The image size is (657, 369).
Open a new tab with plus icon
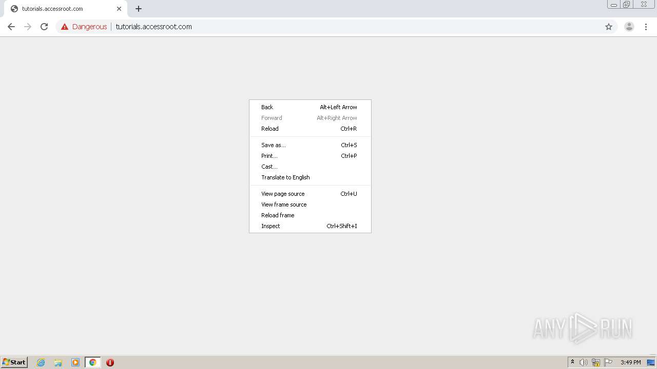tap(139, 9)
